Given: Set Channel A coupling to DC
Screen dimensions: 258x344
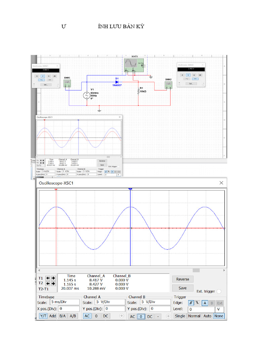Looking at the screenshot, I should pos(105,316).
